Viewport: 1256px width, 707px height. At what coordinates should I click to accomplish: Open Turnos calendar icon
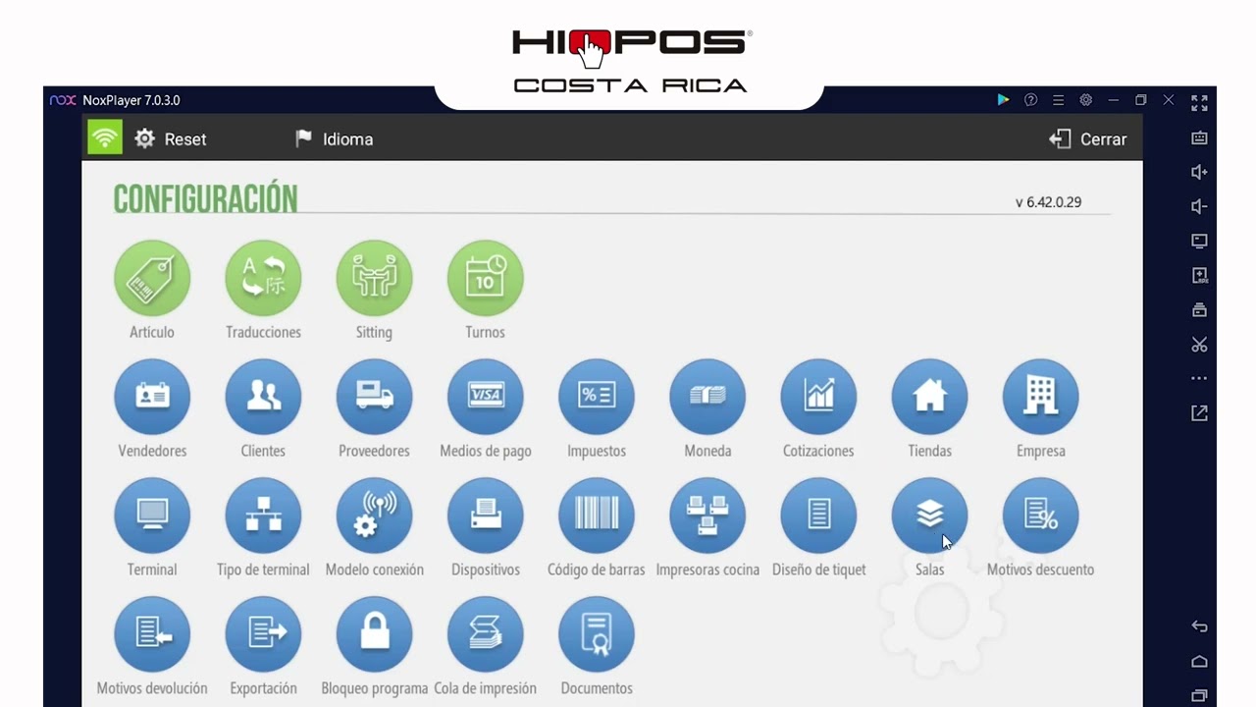[x=485, y=279]
